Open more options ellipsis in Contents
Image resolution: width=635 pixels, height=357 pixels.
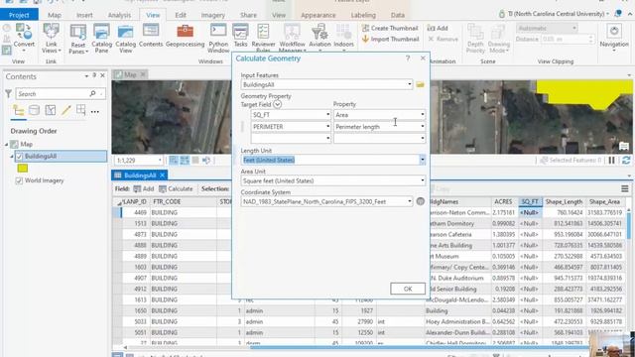(x=95, y=111)
